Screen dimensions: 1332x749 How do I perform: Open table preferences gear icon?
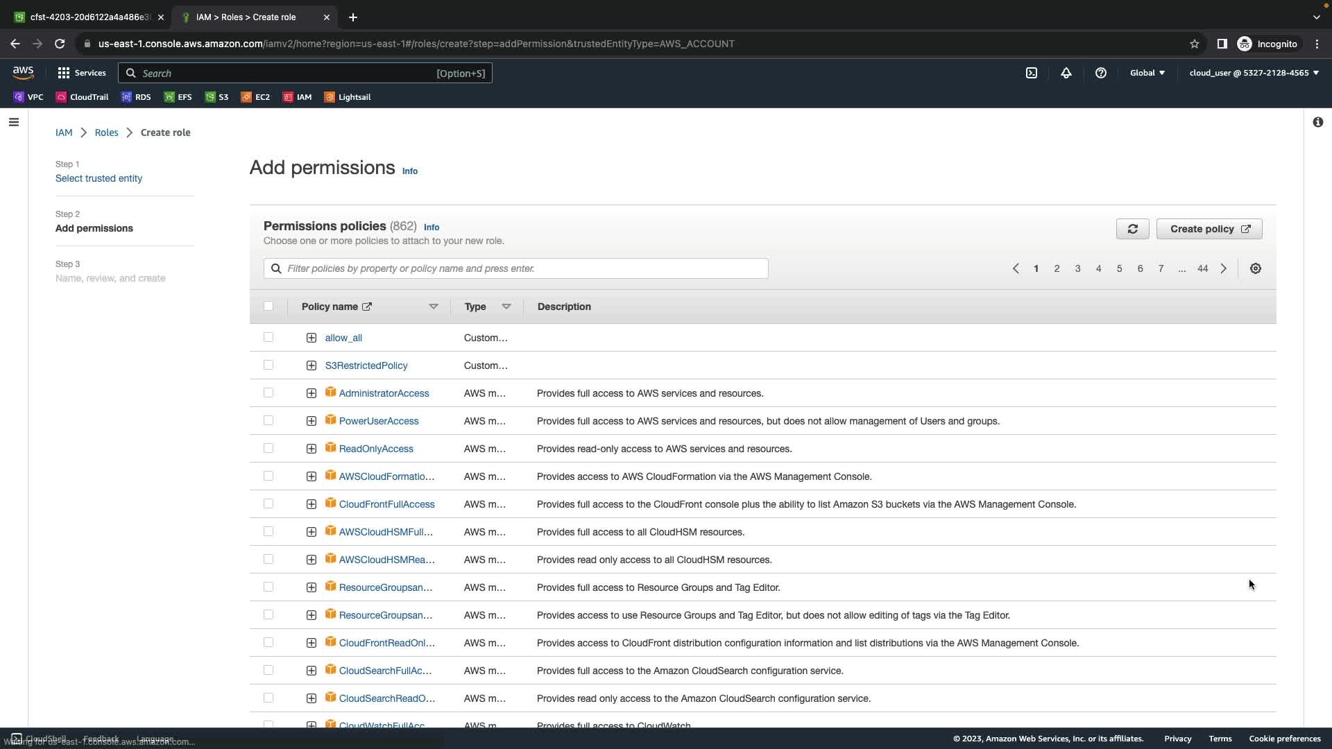1256,268
